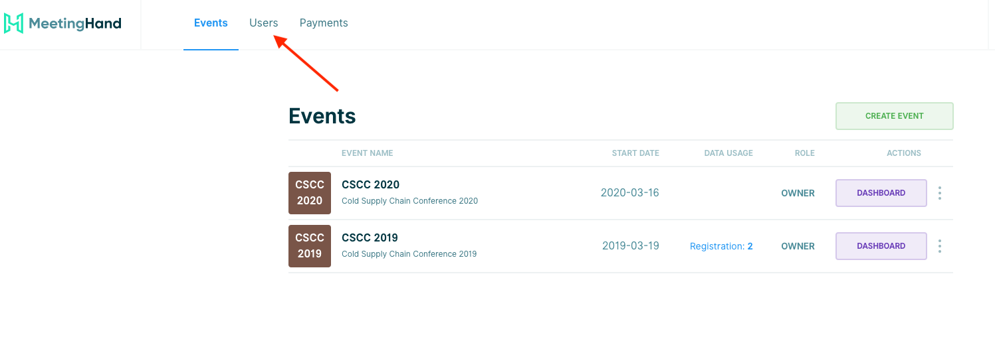Open more actions menu for CSCC 2019
995x339 pixels.
tap(940, 246)
